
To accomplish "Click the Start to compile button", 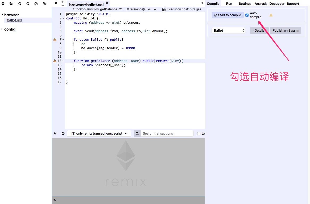I will (x=228, y=15).
